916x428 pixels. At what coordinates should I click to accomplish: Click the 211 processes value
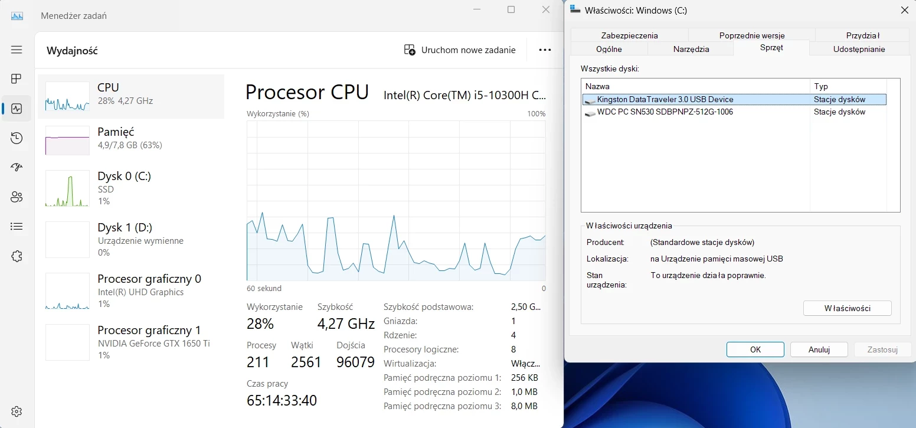tap(258, 362)
